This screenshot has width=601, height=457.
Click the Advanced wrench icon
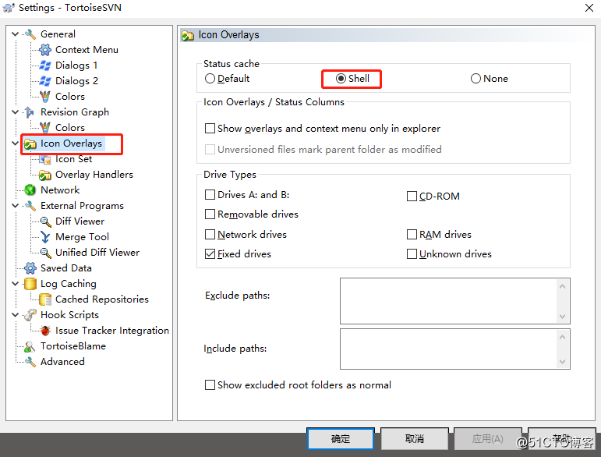click(30, 362)
